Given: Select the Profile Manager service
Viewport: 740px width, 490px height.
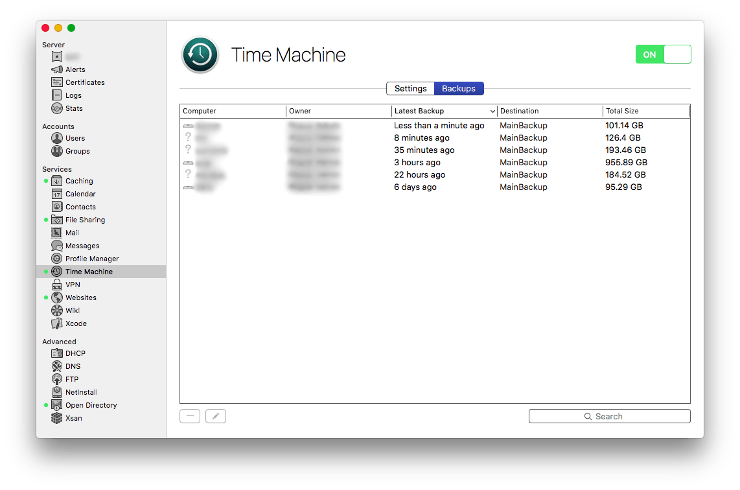Looking at the screenshot, I should point(85,259).
